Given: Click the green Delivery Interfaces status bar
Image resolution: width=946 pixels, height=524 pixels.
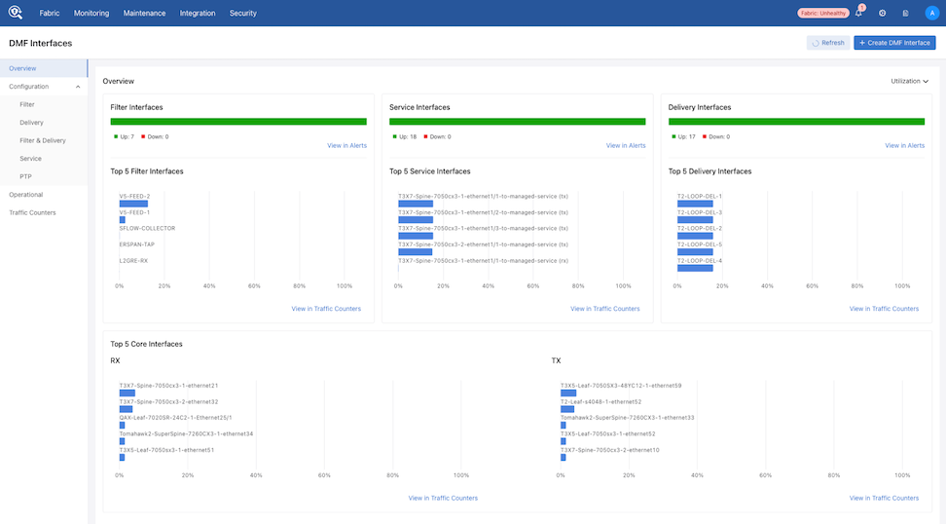Looking at the screenshot, I should pyautogui.click(x=796, y=122).
